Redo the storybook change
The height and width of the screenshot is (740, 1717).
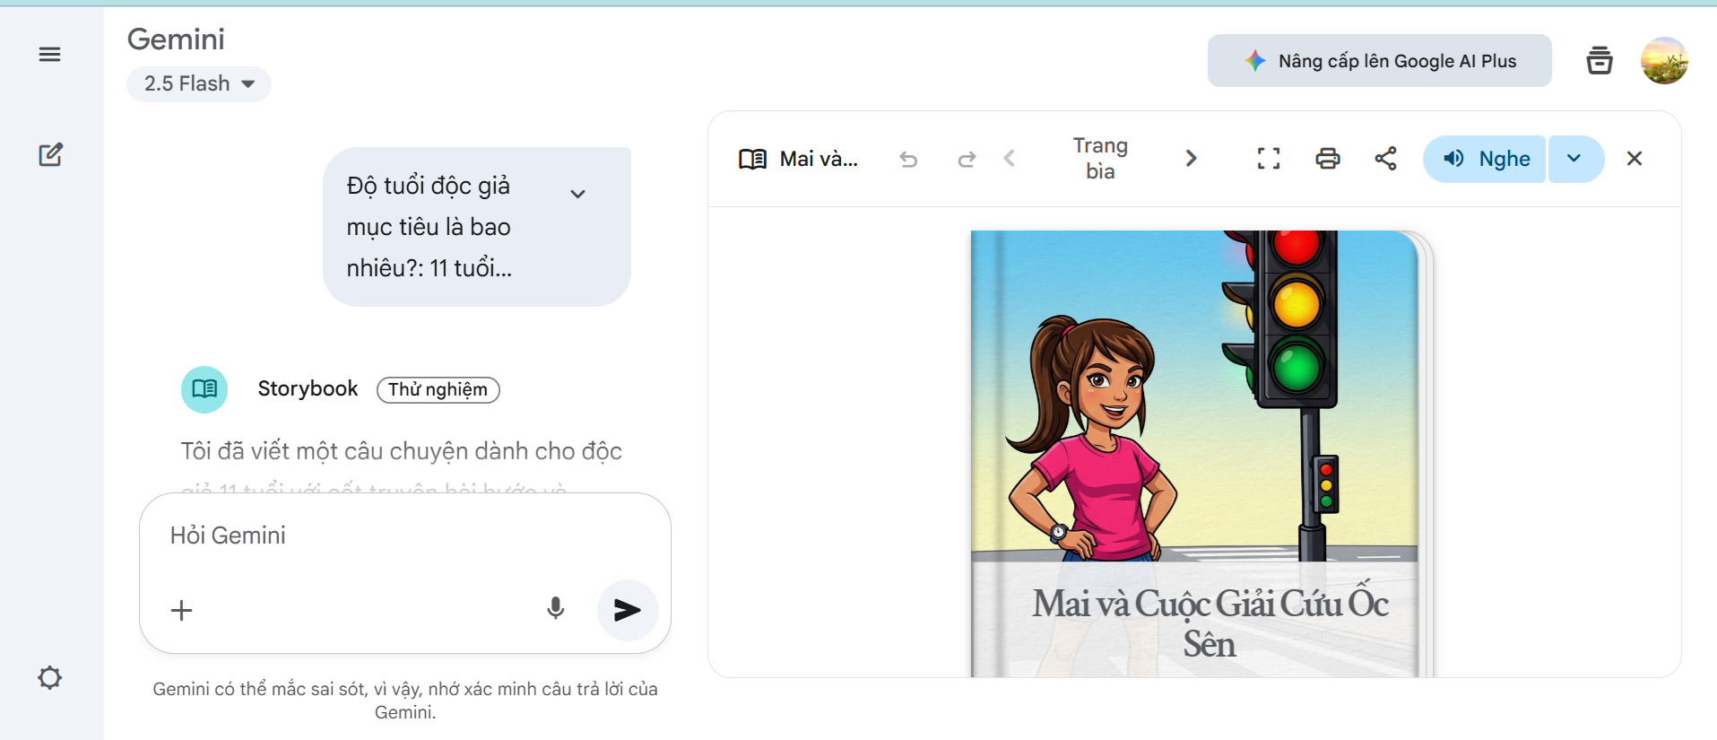(x=966, y=160)
